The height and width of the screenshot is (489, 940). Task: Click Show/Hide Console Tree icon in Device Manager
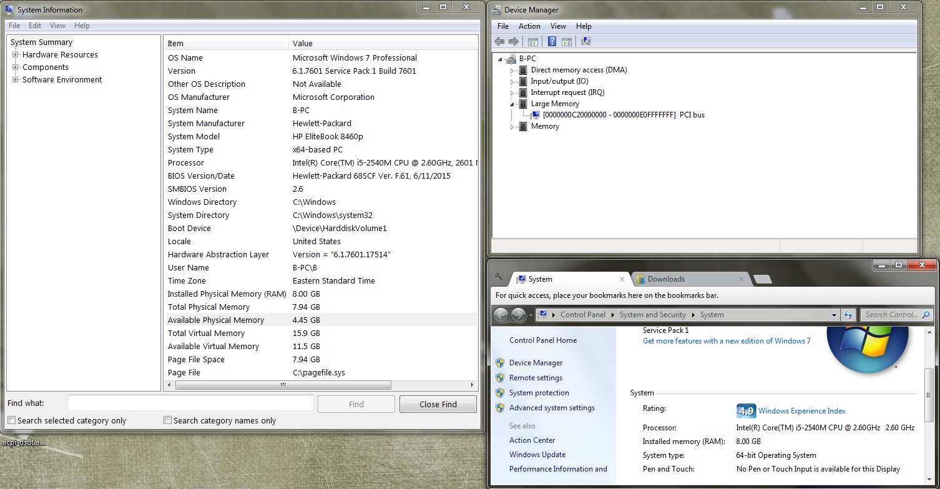pos(533,41)
